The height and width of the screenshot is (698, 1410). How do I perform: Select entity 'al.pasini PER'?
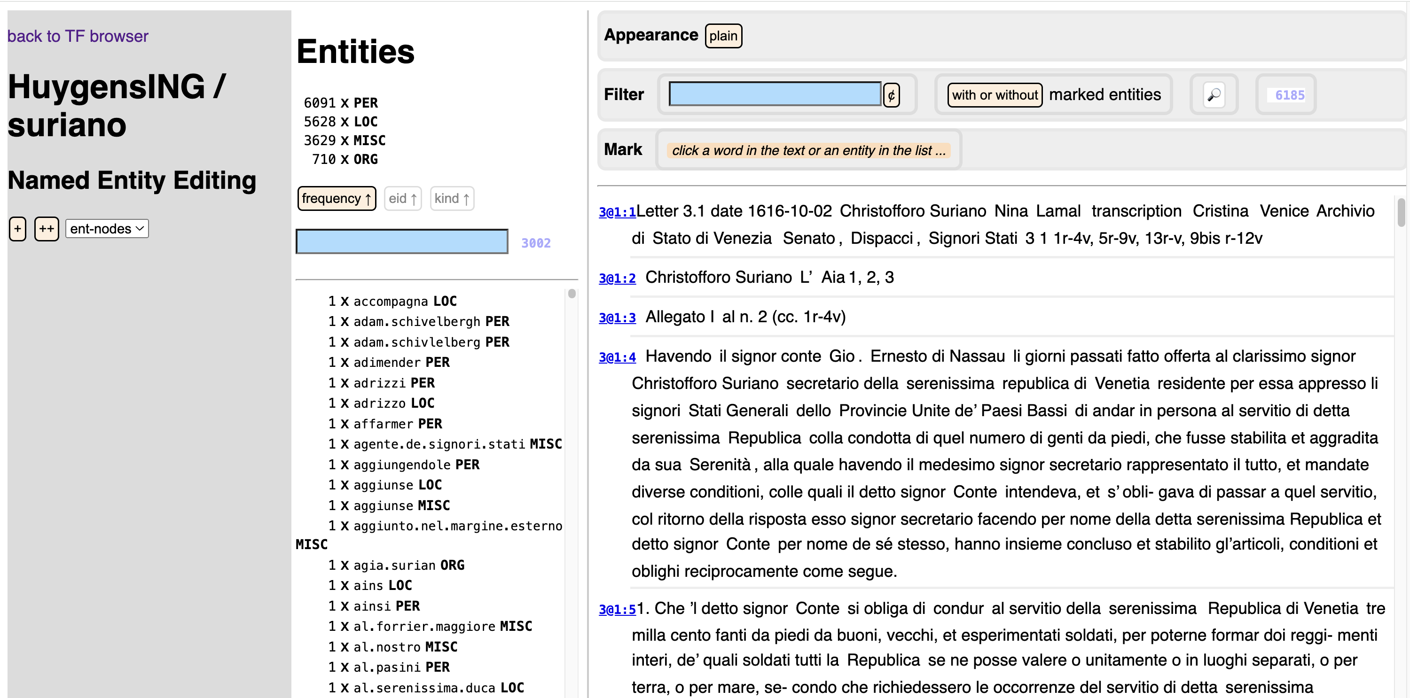pyautogui.click(x=389, y=667)
